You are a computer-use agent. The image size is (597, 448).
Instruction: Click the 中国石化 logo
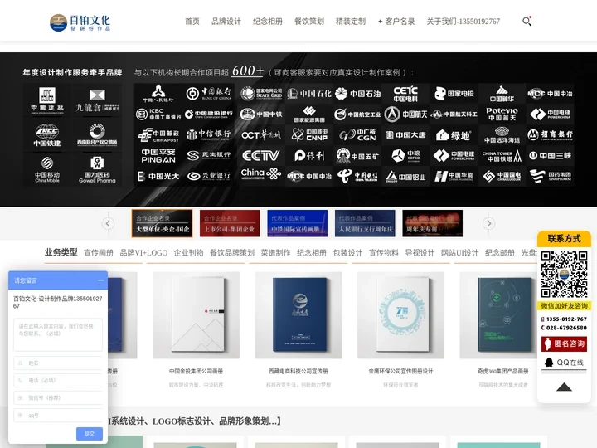click(309, 93)
